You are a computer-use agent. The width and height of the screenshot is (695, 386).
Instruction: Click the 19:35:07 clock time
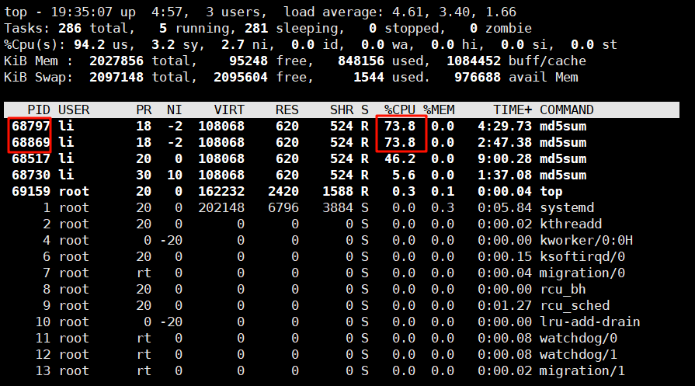82,12
